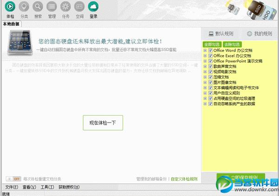Click the 去除勾选 button

232,44
